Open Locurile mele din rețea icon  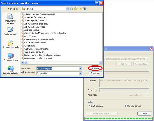click(x=11, y=70)
